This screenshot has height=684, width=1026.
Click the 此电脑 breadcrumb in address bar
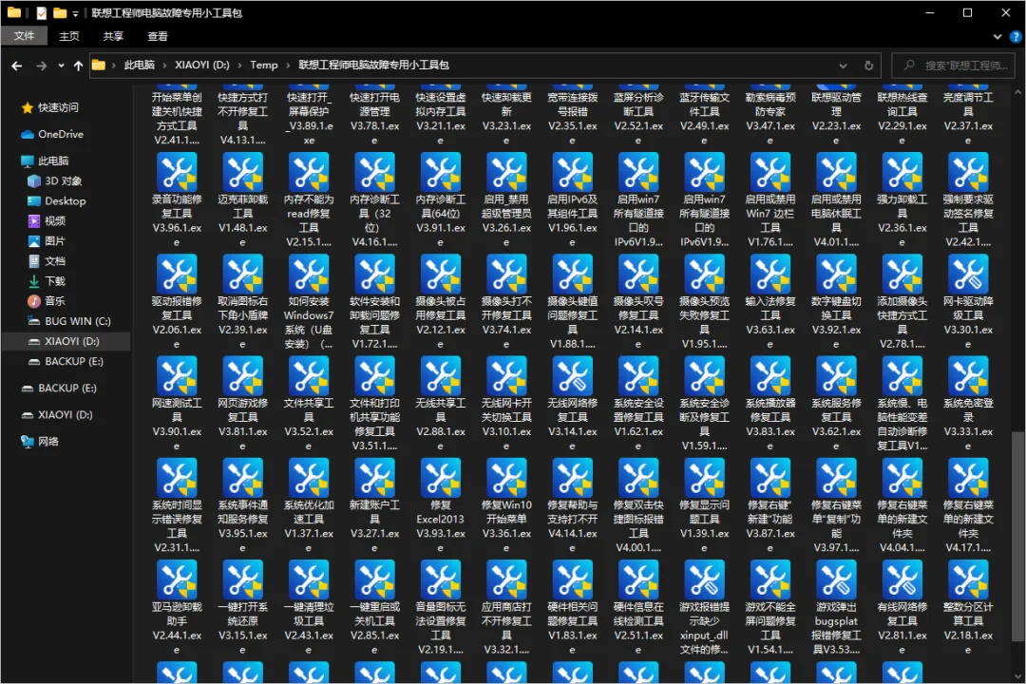coord(140,65)
